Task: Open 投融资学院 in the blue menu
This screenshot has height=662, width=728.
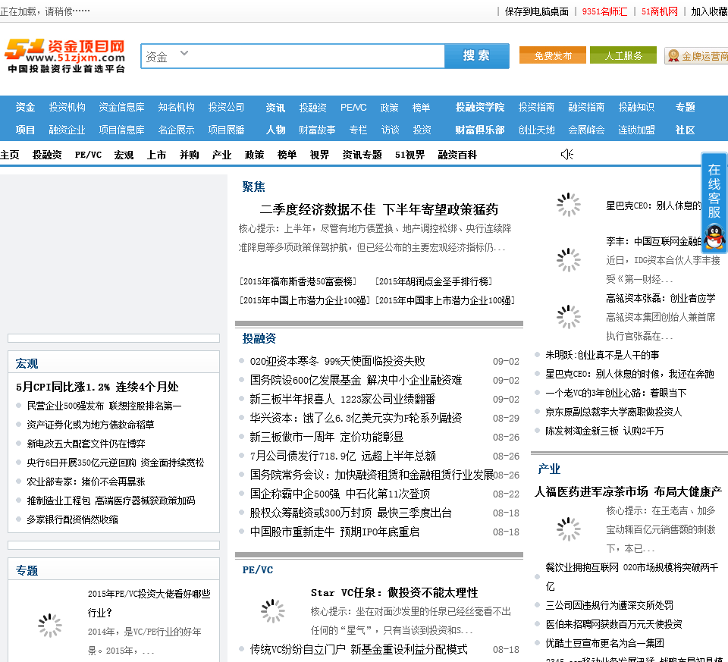Action: click(x=479, y=107)
